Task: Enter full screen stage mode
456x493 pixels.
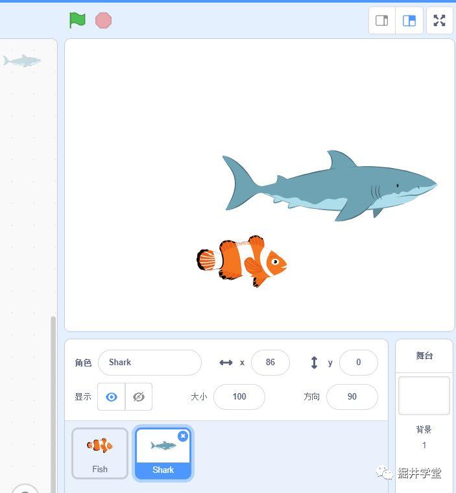Action: click(x=439, y=21)
